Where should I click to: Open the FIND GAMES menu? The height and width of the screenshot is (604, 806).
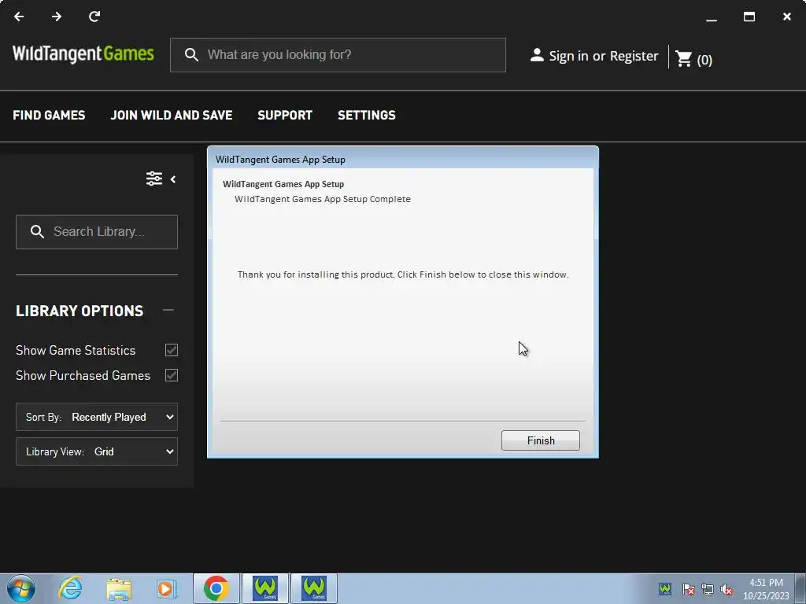pyautogui.click(x=49, y=115)
